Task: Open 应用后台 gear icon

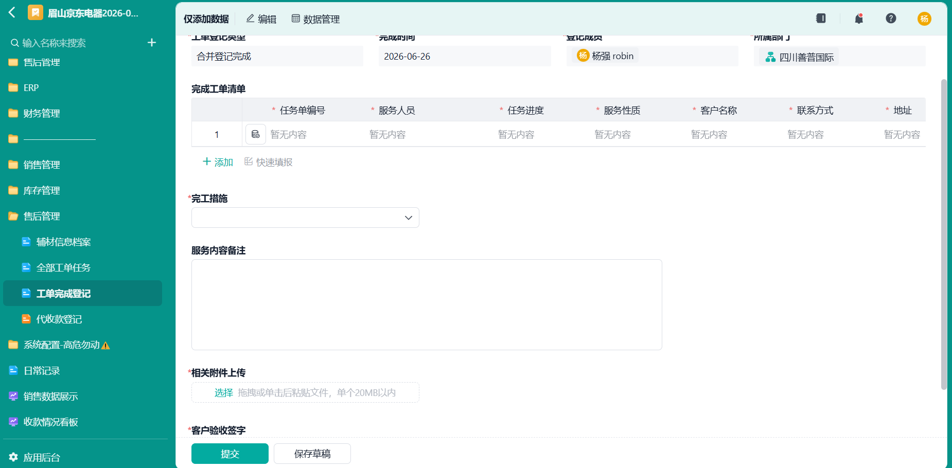Action: click(x=13, y=457)
